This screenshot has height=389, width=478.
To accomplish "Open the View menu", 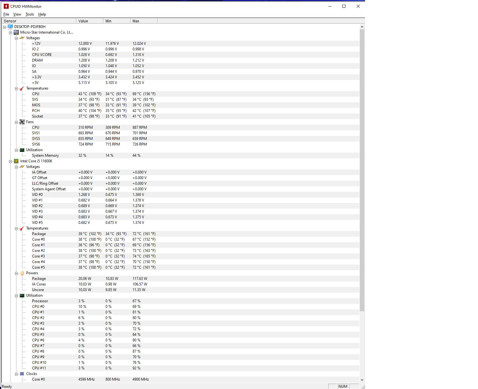I will 17,14.
